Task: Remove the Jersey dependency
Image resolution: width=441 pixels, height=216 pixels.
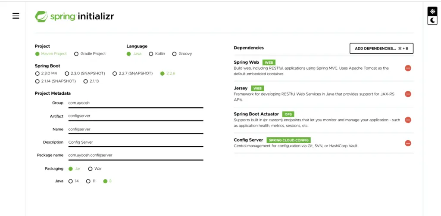Action: click(x=408, y=94)
